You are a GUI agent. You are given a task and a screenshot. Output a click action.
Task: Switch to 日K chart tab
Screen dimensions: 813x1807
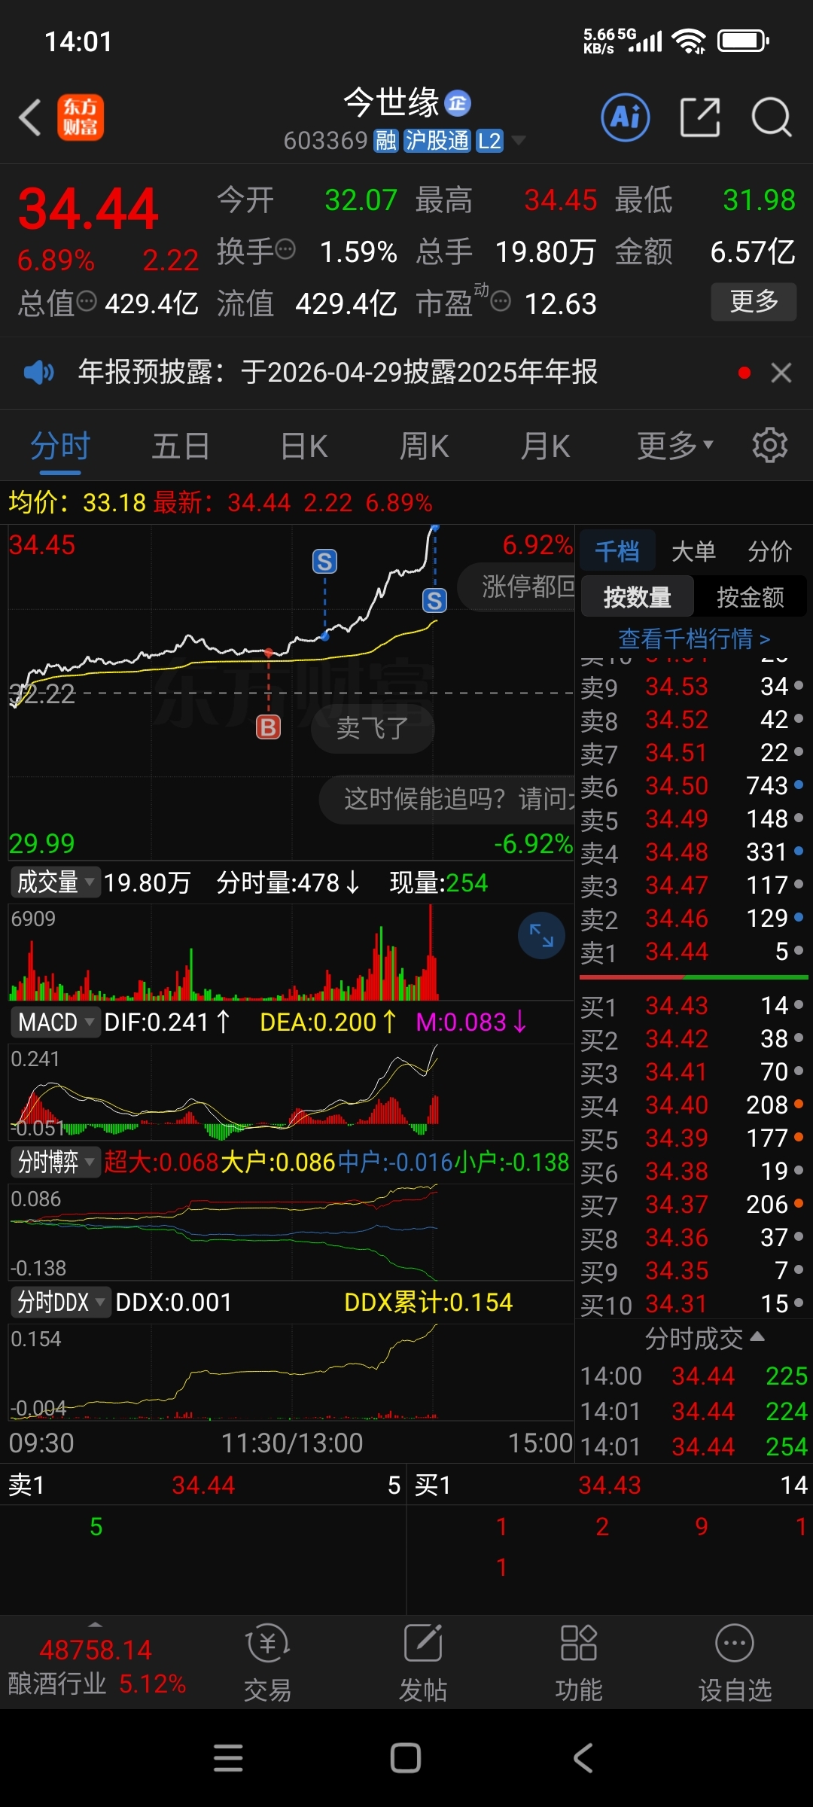(x=303, y=446)
